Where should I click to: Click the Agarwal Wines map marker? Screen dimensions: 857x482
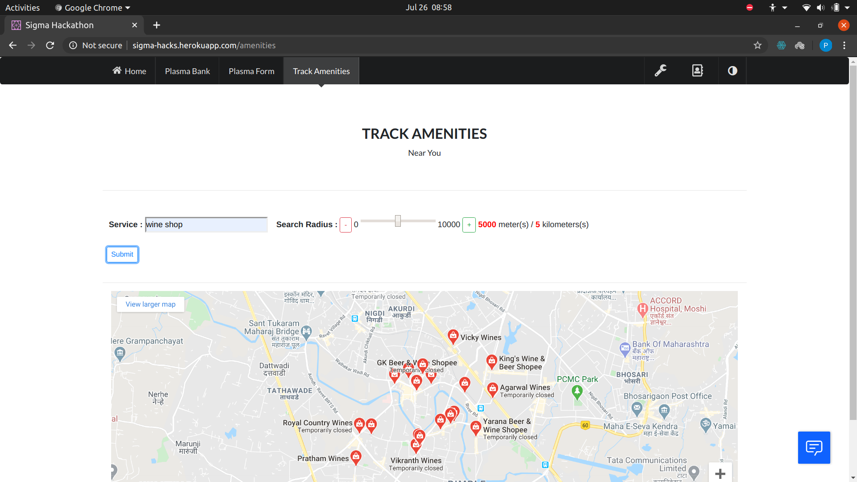coord(492,388)
